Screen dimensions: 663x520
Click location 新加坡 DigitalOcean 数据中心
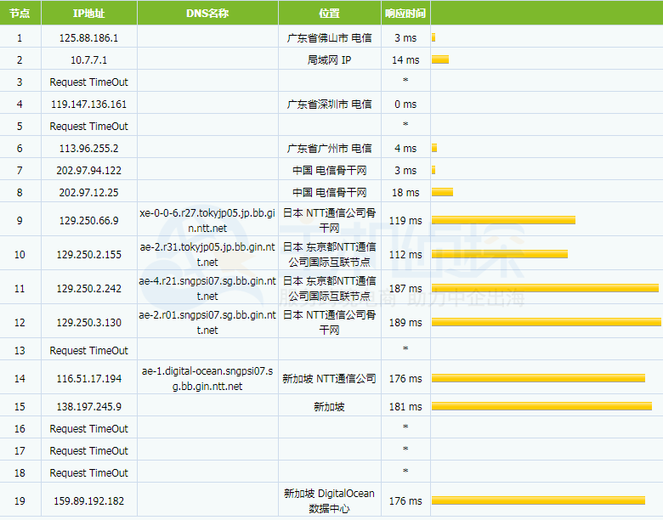coord(329,500)
